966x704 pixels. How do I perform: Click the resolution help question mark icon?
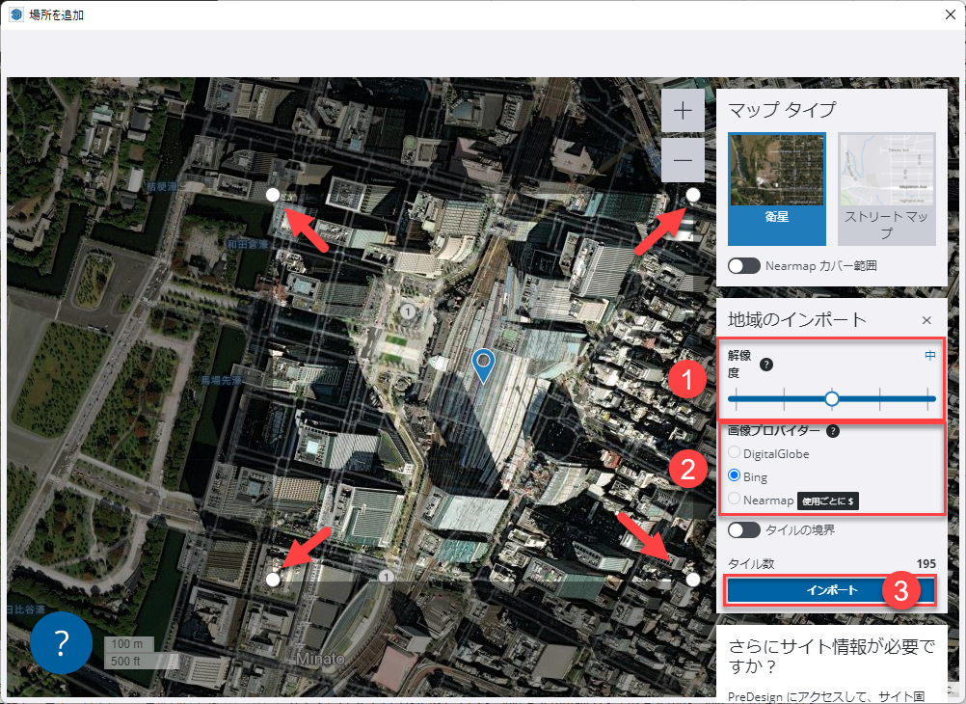[x=766, y=365]
